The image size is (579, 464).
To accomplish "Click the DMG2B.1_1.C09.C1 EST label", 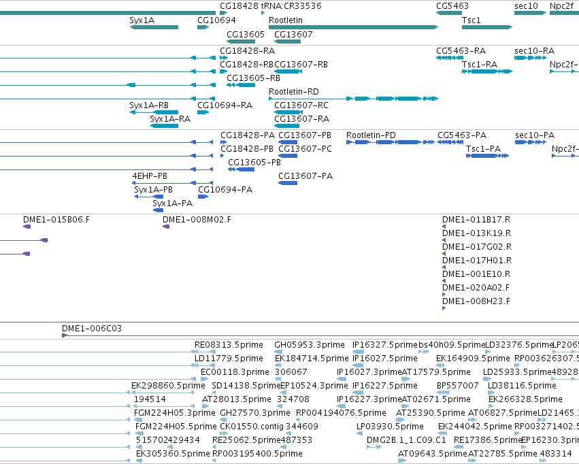I will point(406,440).
